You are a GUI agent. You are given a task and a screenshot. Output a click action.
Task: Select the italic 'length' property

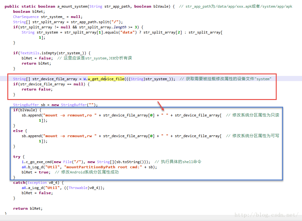point(120,27)
